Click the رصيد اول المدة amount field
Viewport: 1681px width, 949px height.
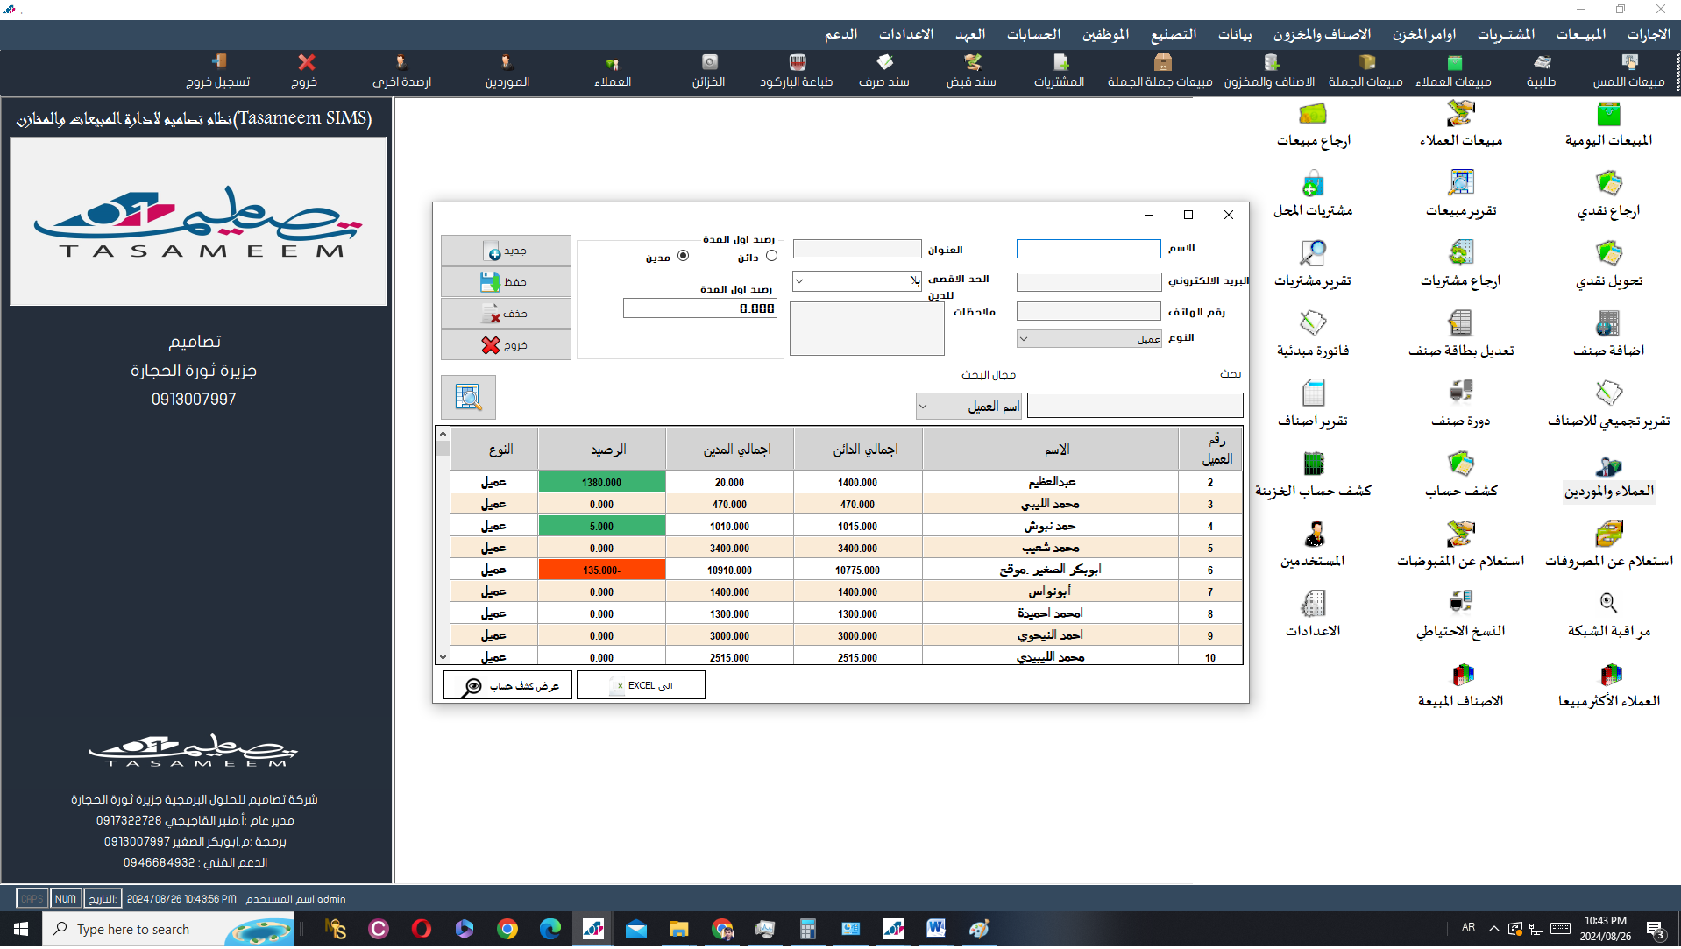coord(700,309)
